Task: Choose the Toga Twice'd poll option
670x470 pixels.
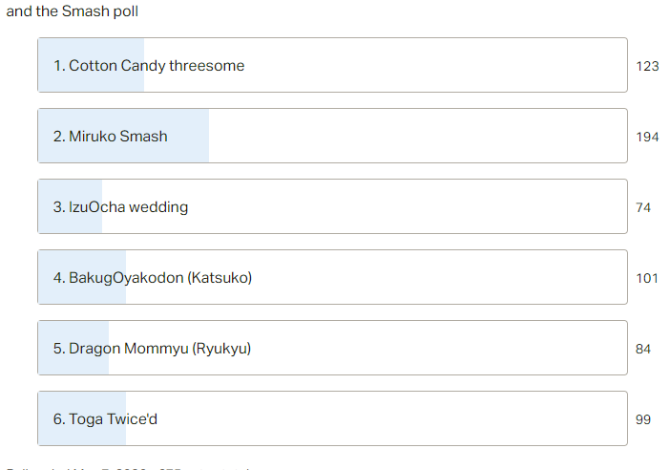Action: (x=332, y=418)
